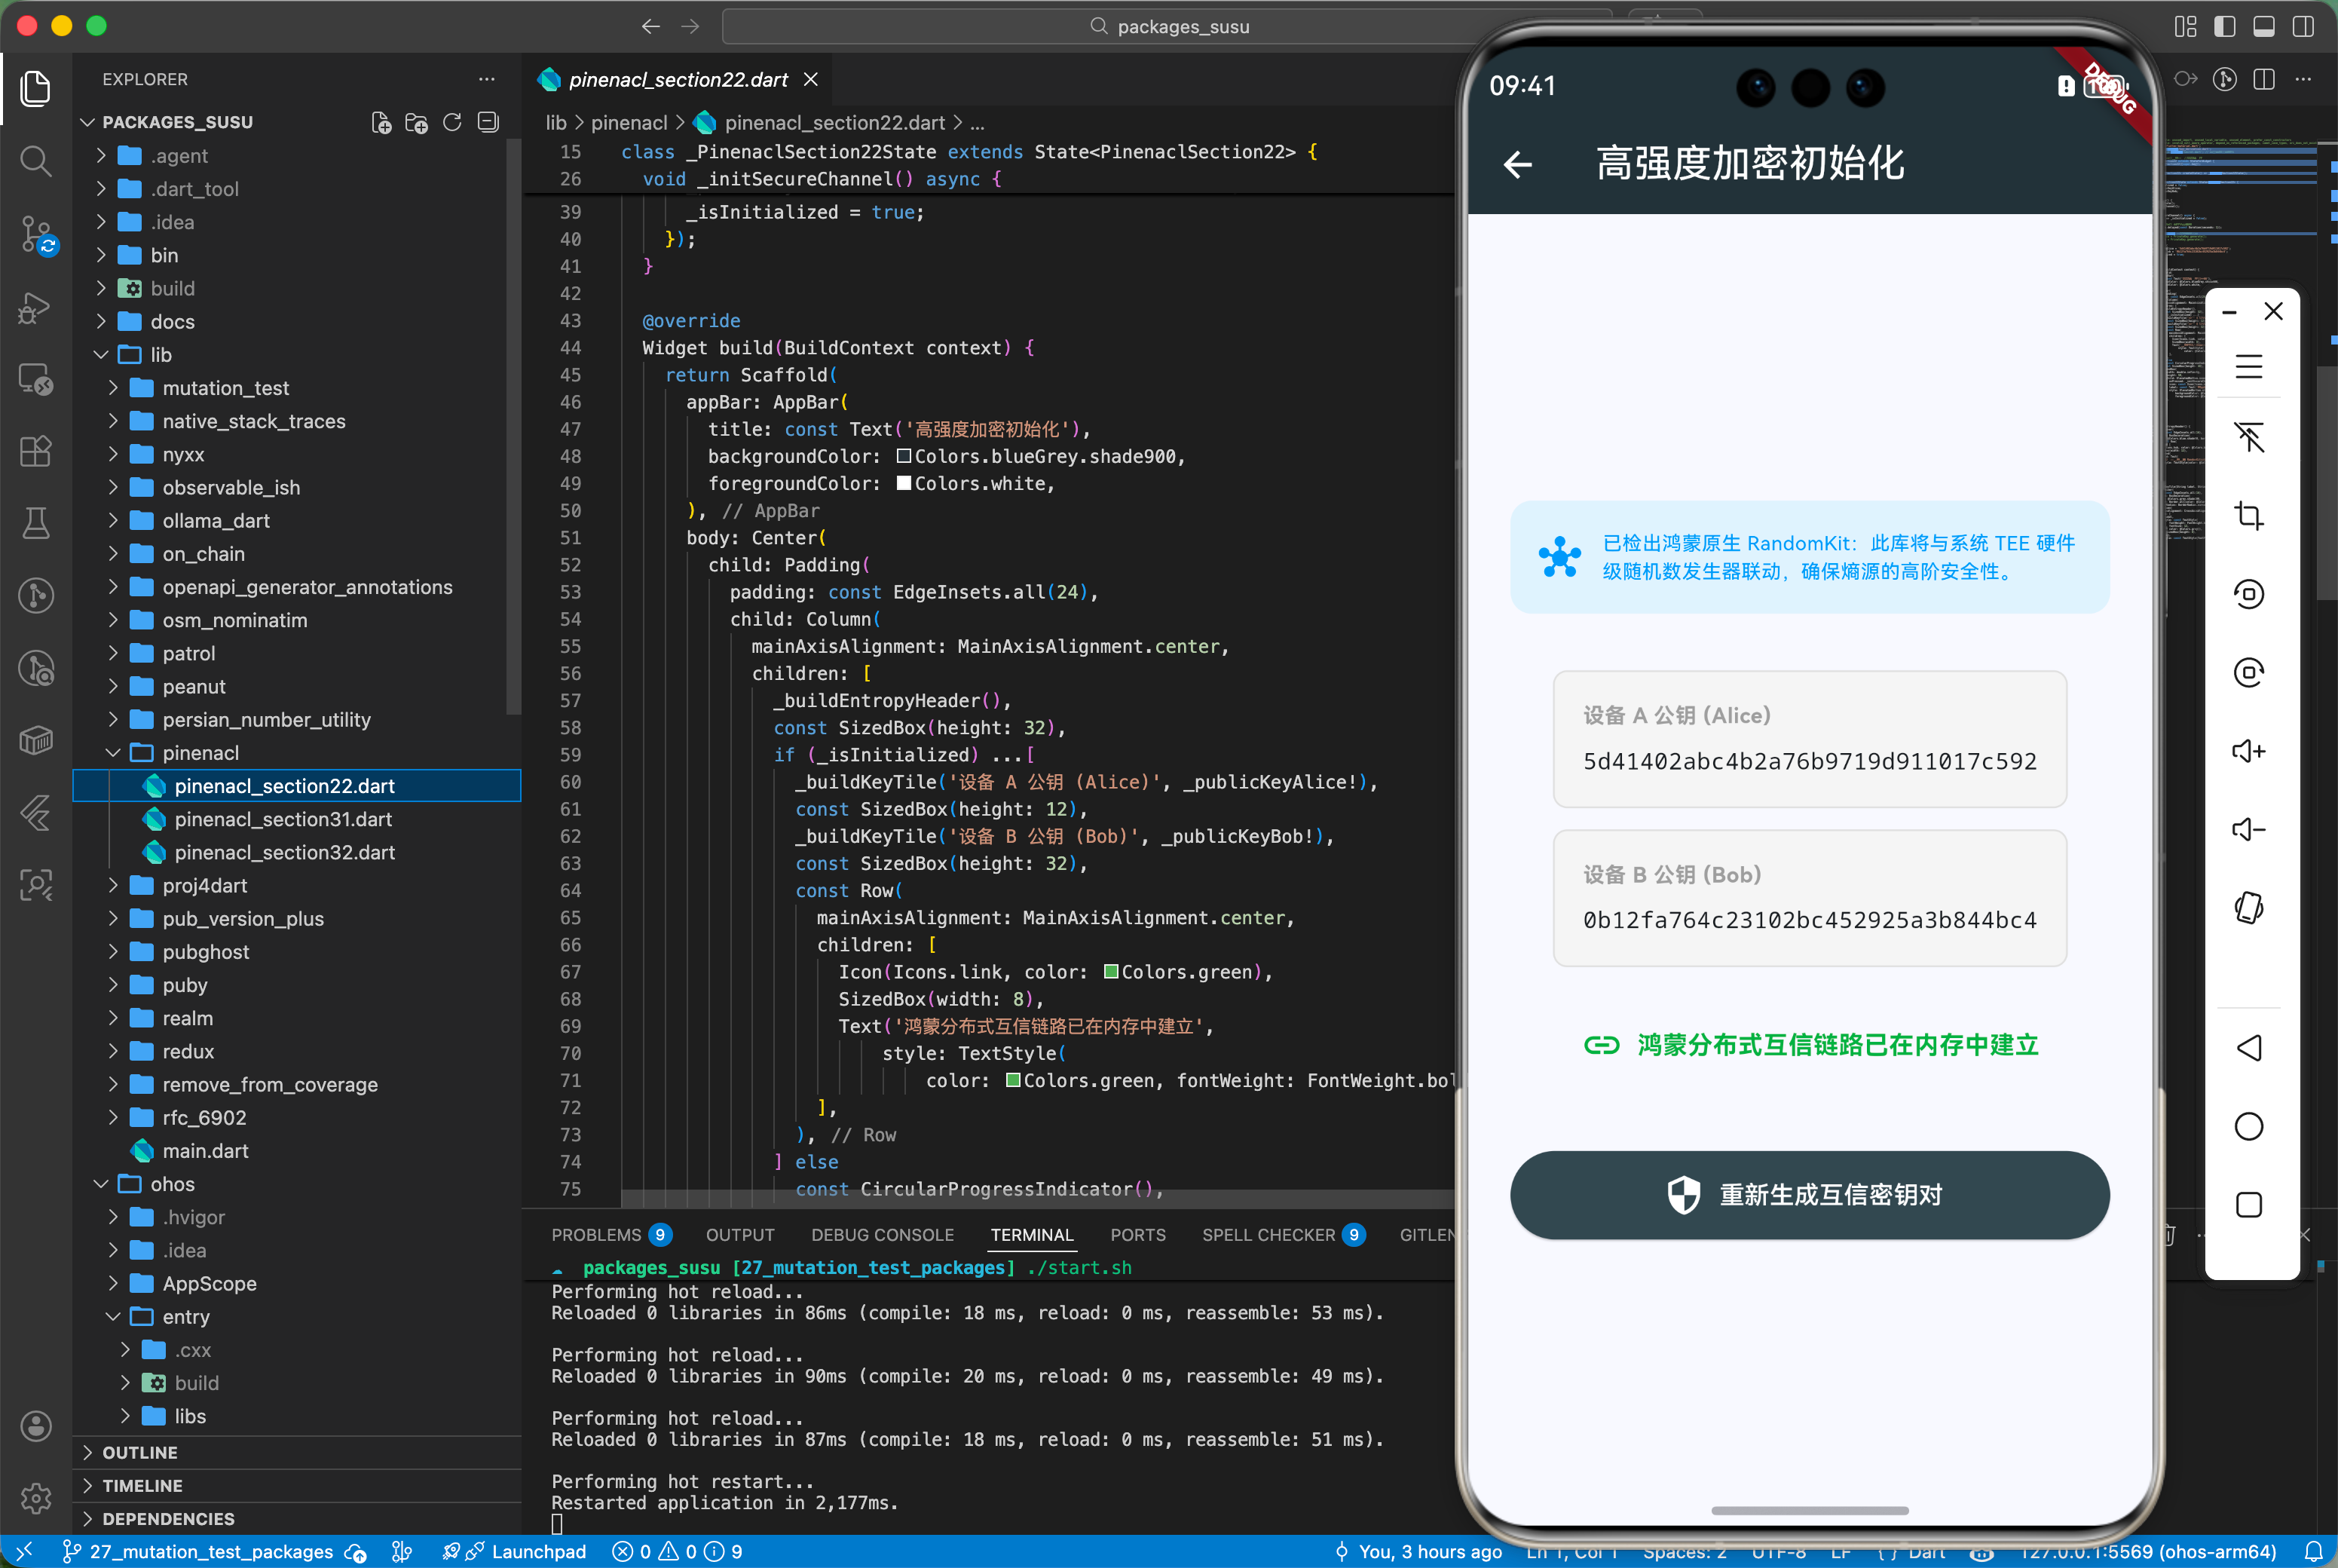Click emulator volume up icon
This screenshot has height=1568, width=2338.
2248,751
